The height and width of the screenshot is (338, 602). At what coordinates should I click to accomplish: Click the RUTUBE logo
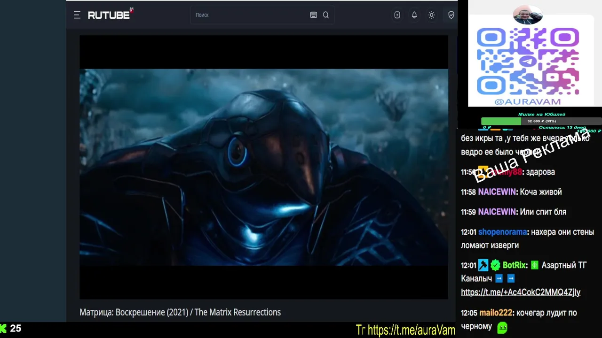(111, 15)
